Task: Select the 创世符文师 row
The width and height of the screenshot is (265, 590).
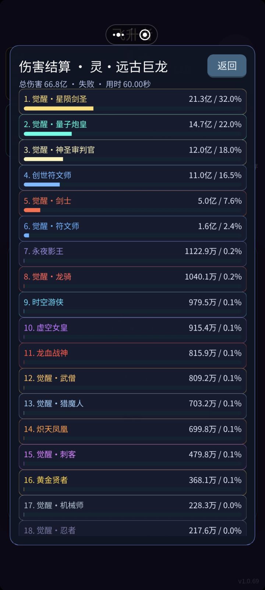Action: [132, 178]
